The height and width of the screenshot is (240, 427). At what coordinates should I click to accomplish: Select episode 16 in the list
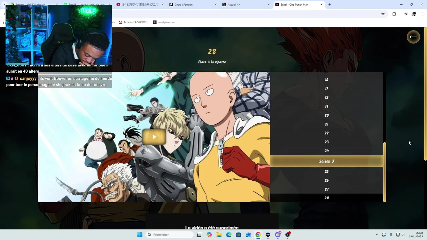(327, 80)
